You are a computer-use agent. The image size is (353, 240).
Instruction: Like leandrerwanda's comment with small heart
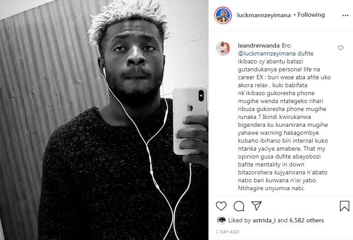341,48
